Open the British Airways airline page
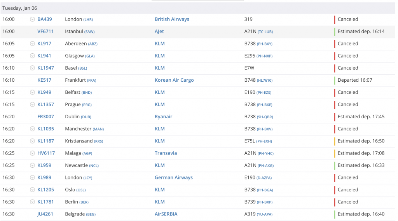Viewport: 398px width, 221px height. [172, 19]
